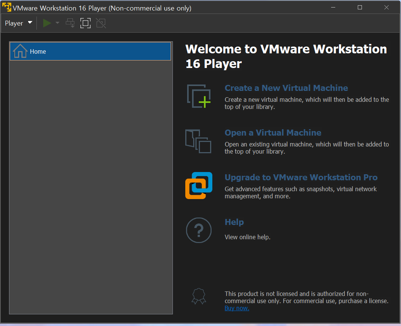Open the Player menu
The height and width of the screenshot is (326, 401).
coord(18,23)
